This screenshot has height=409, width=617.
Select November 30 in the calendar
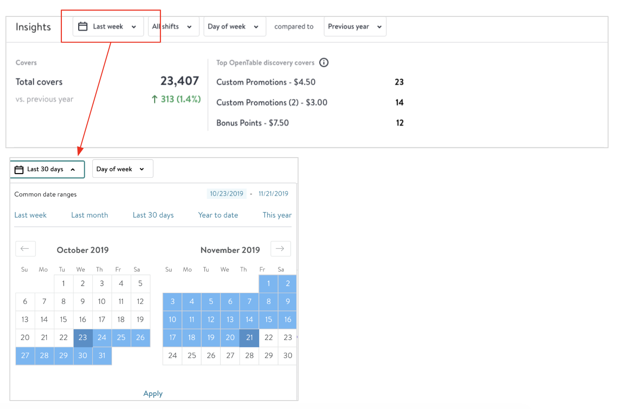point(288,356)
